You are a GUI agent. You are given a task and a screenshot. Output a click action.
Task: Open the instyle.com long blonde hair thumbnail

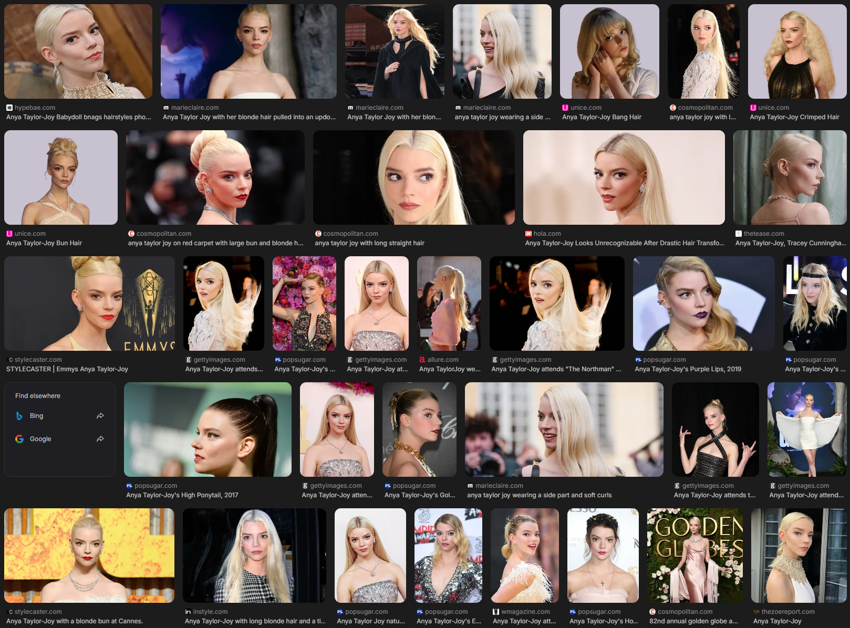click(x=254, y=556)
